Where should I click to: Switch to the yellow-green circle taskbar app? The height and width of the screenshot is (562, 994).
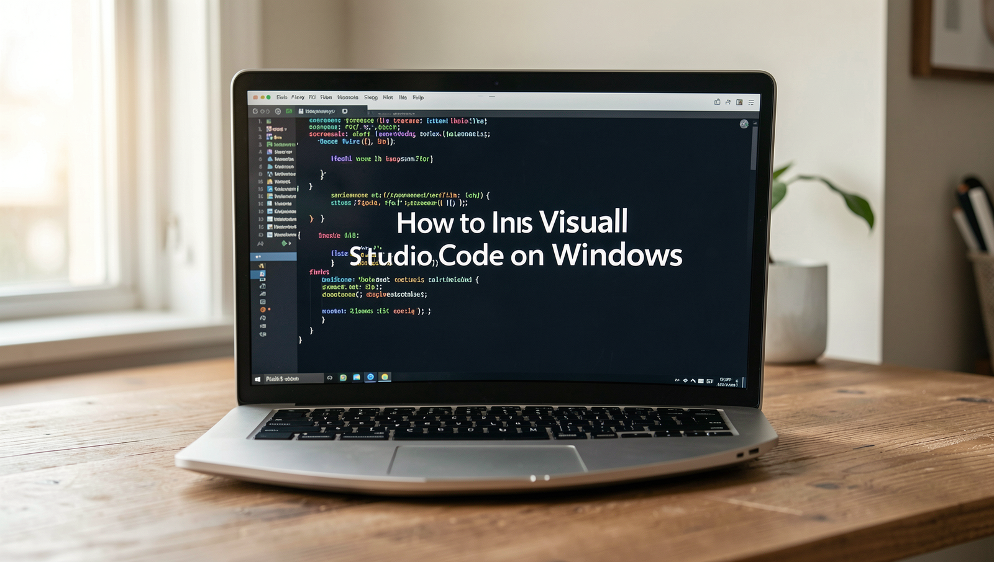coord(385,377)
